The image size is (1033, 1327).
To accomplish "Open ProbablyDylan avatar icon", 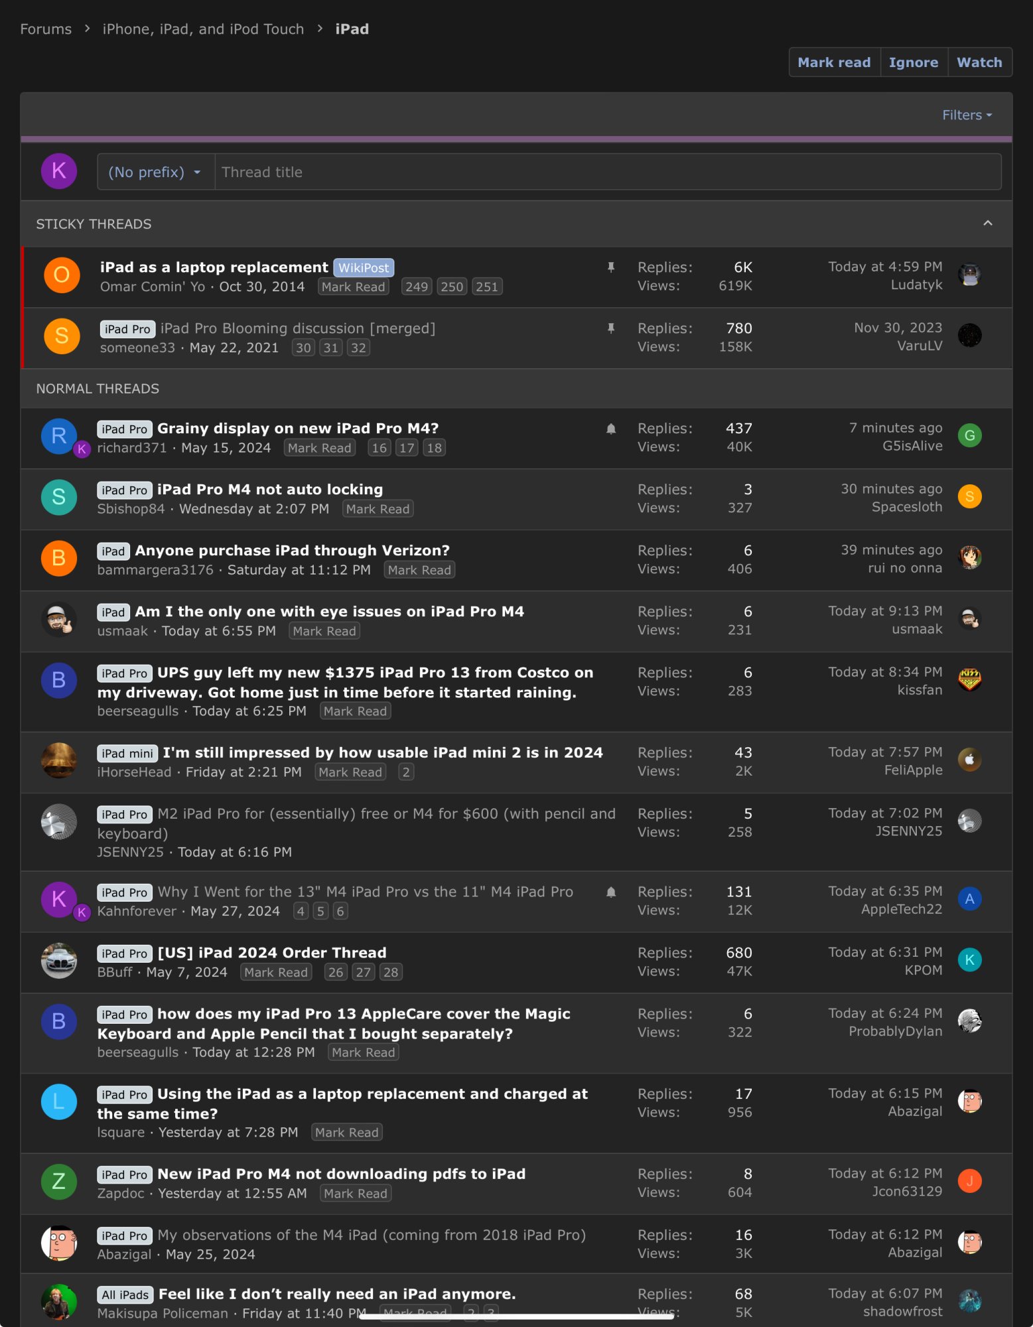I will 969,1020.
